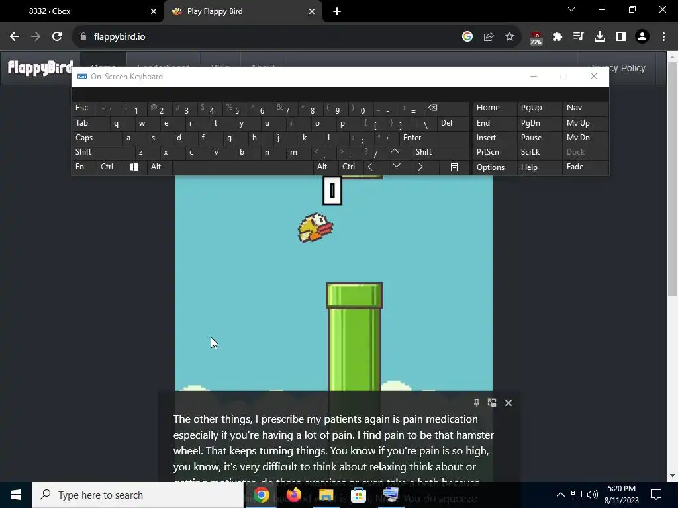
Task: Tap the context menu key on On-Screen Keyboard
Action: point(454,167)
